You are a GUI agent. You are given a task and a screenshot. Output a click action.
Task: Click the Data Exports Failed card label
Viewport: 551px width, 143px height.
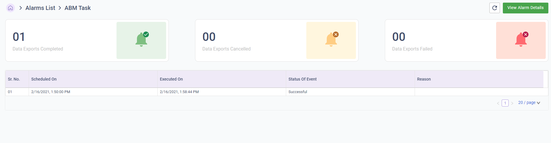coord(412,49)
